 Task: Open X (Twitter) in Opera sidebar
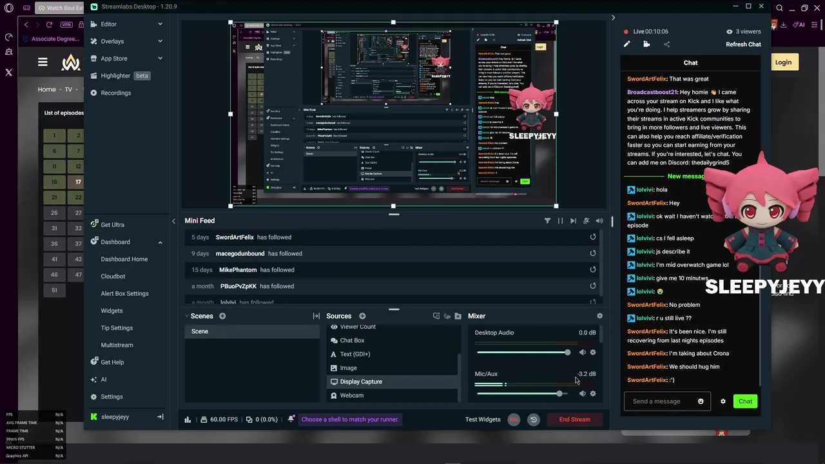[8, 72]
